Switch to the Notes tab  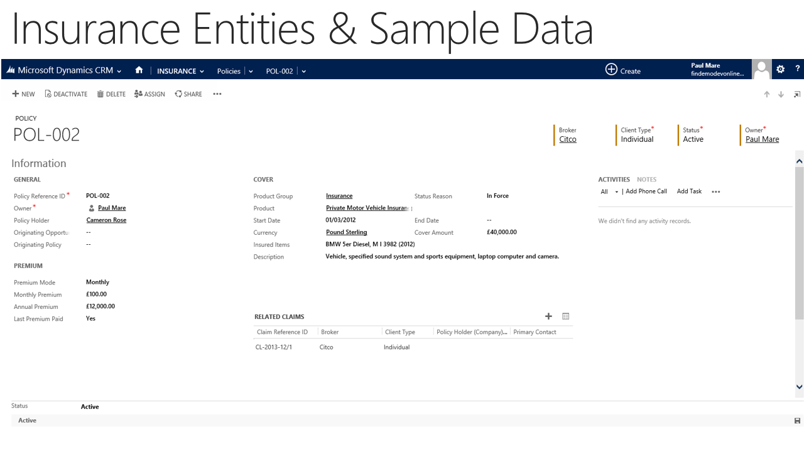point(646,180)
